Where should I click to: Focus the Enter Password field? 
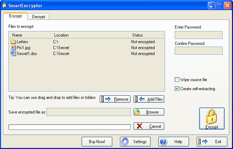pos(198,35)
